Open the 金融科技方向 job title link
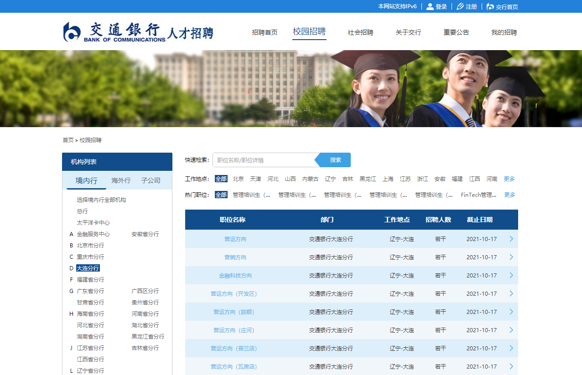 coord(235,276)
